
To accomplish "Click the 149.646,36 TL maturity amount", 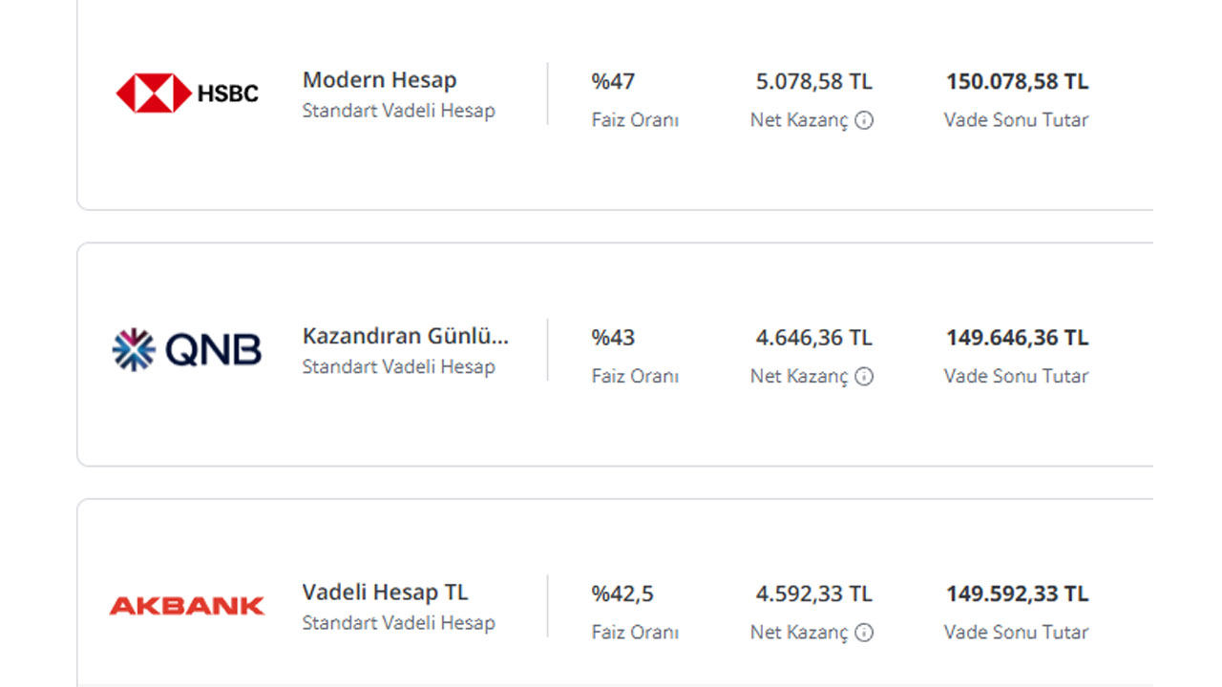I will pyautogui.click(x=1017, y=338).
